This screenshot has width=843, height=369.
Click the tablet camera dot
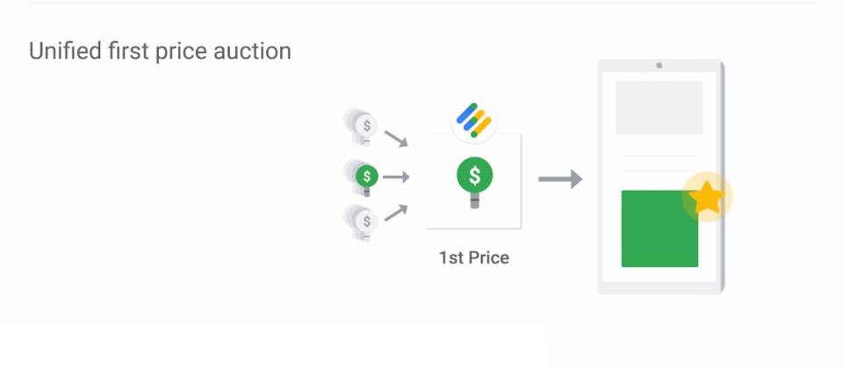(659, 66)
